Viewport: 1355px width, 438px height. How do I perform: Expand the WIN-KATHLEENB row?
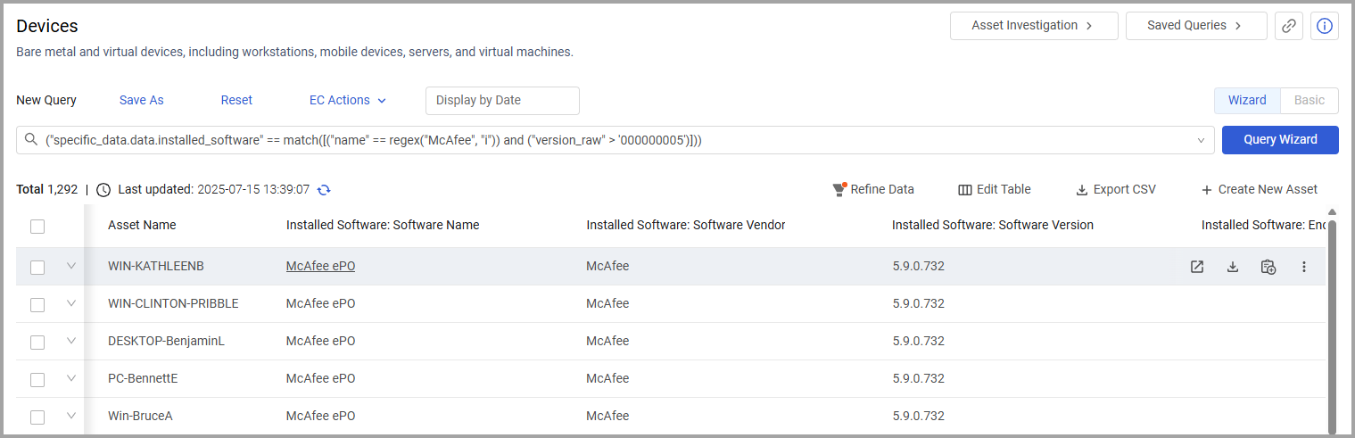[x=71, y=266]
